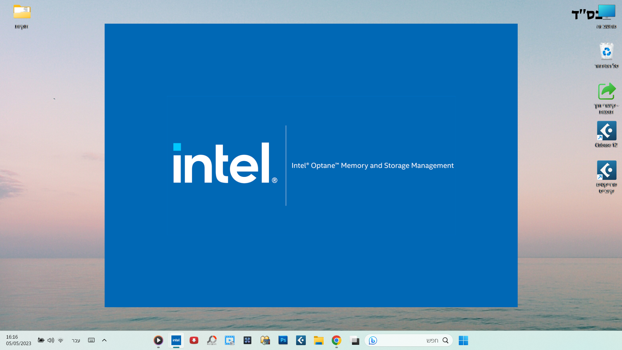Image resolution: width=622 pixels, height=350 pixels.
Task: Select the Cubase 12 desktop shortcut
Action: click(x=606, y=134)
